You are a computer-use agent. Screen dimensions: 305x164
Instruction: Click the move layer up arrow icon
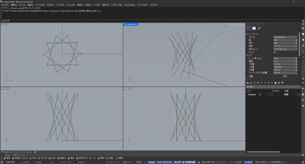(261, 83)
